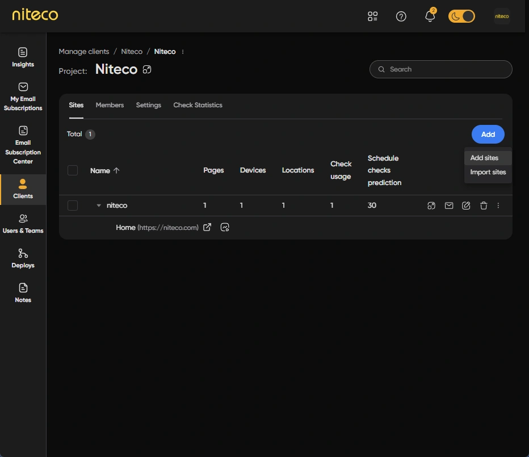
Task: Click the email icon in niteco row
Action: pos(449,206)
